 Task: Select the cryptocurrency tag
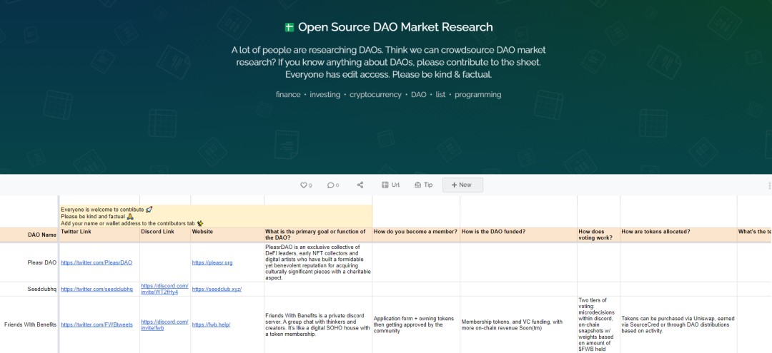[376, 95]
